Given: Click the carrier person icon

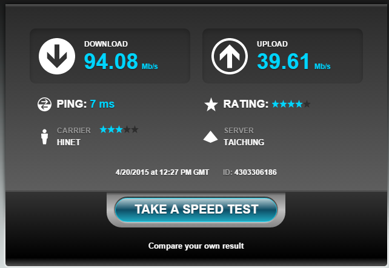Looking at the screenshot, I should click(45, 137).
